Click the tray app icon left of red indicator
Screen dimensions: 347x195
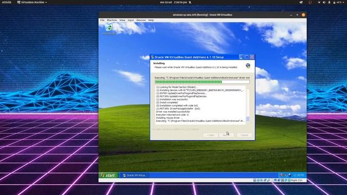(x=301, y=2)
